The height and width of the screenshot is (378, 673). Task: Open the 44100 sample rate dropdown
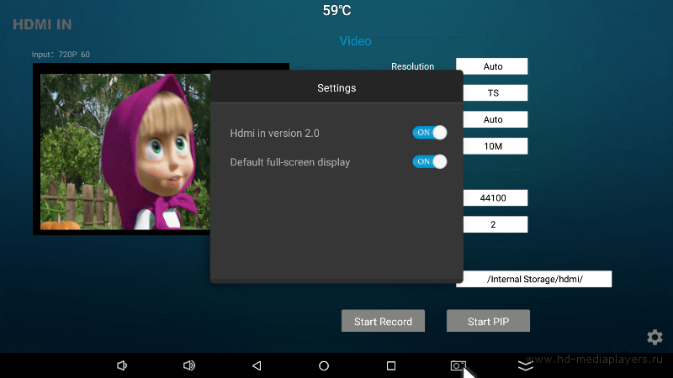(x=495, y=198)
